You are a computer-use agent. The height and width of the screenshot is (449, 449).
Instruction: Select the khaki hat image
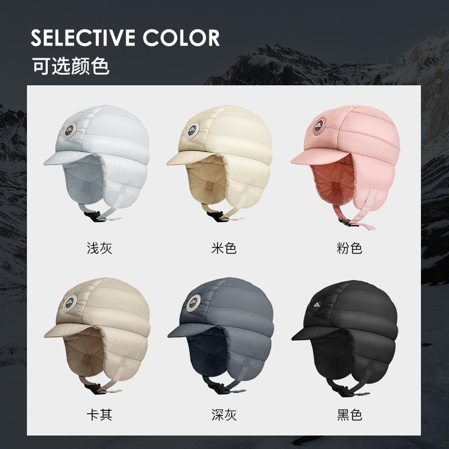[x=97, y=336]
